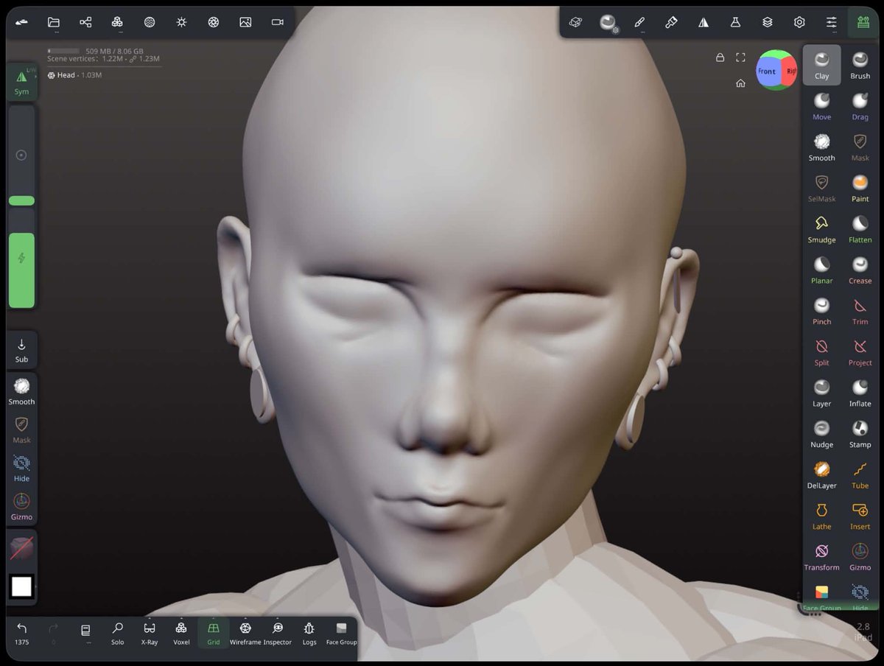Toggle the camera lock padlock icon

(x=720, y=57)
